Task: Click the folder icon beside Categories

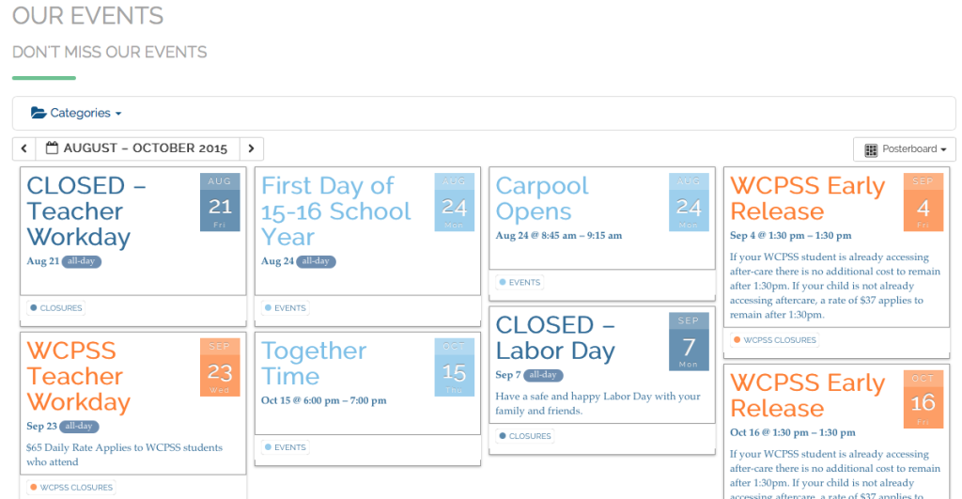Action: pyautogui.click(x=38, y=113)
